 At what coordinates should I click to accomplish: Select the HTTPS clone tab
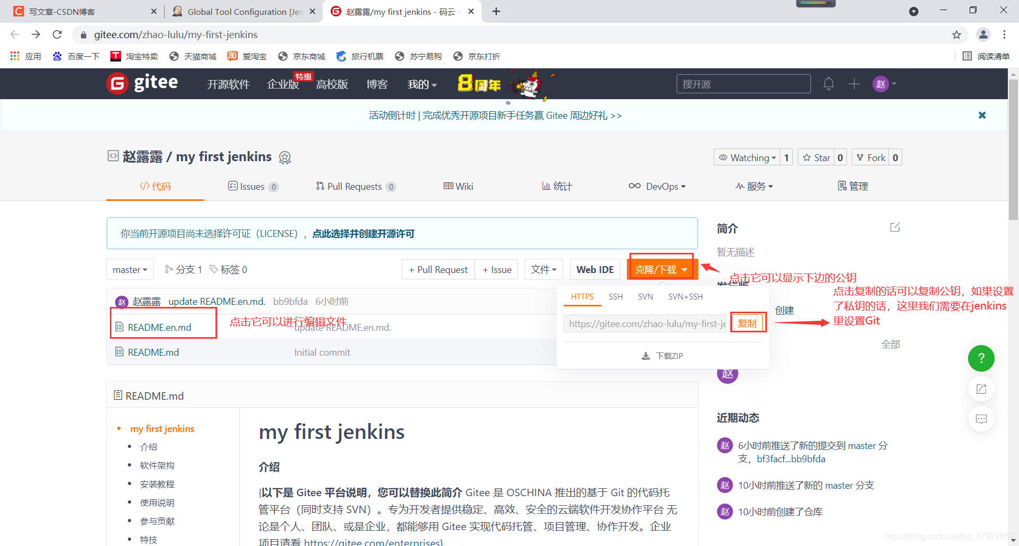pos(582,297)
